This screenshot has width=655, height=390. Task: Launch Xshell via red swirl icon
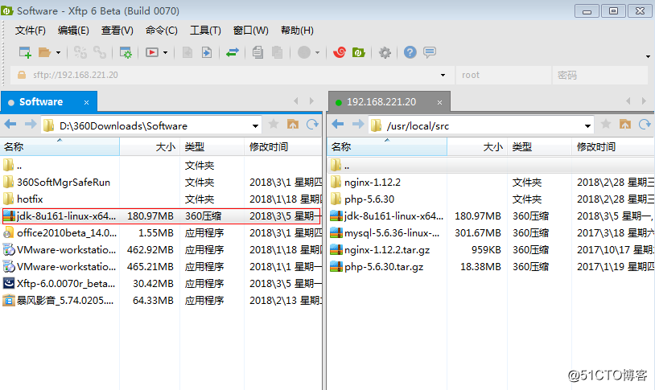(x=340, y=52)
